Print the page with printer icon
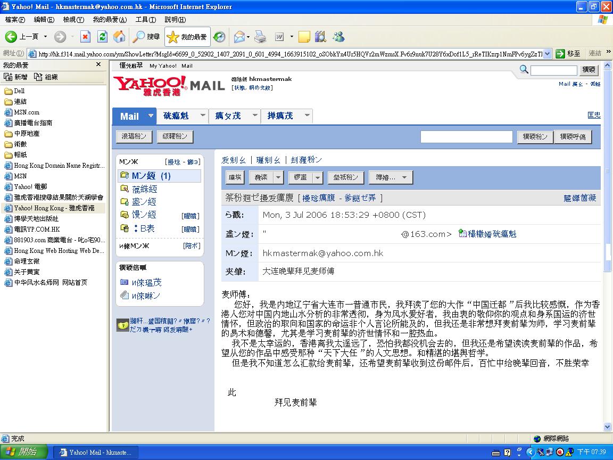 click(x=260, y=37)
